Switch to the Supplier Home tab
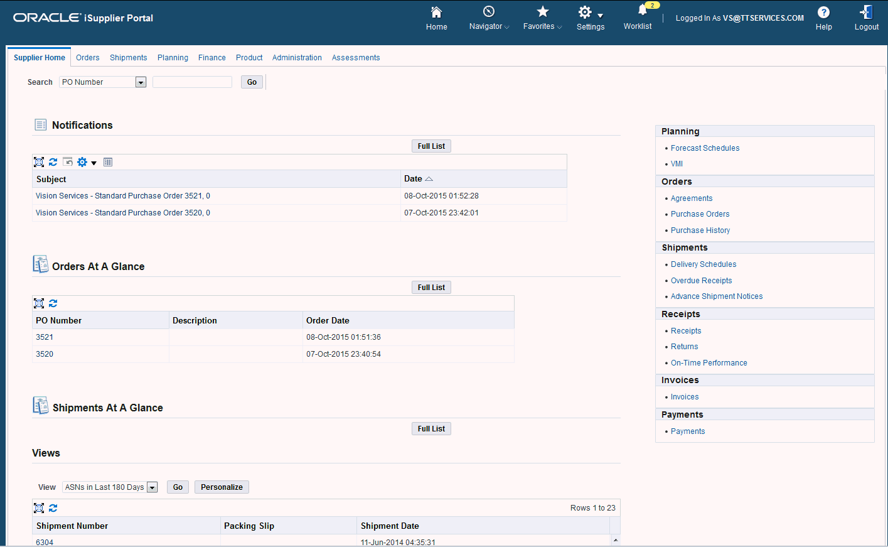The image size is (888, 547). (x=40, y=58)
